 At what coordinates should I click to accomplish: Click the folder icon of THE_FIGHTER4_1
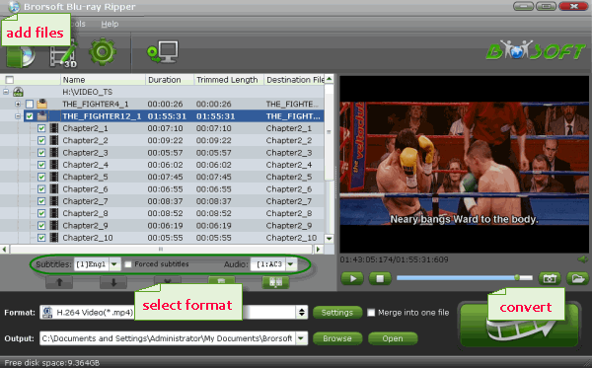pos(41,104)
